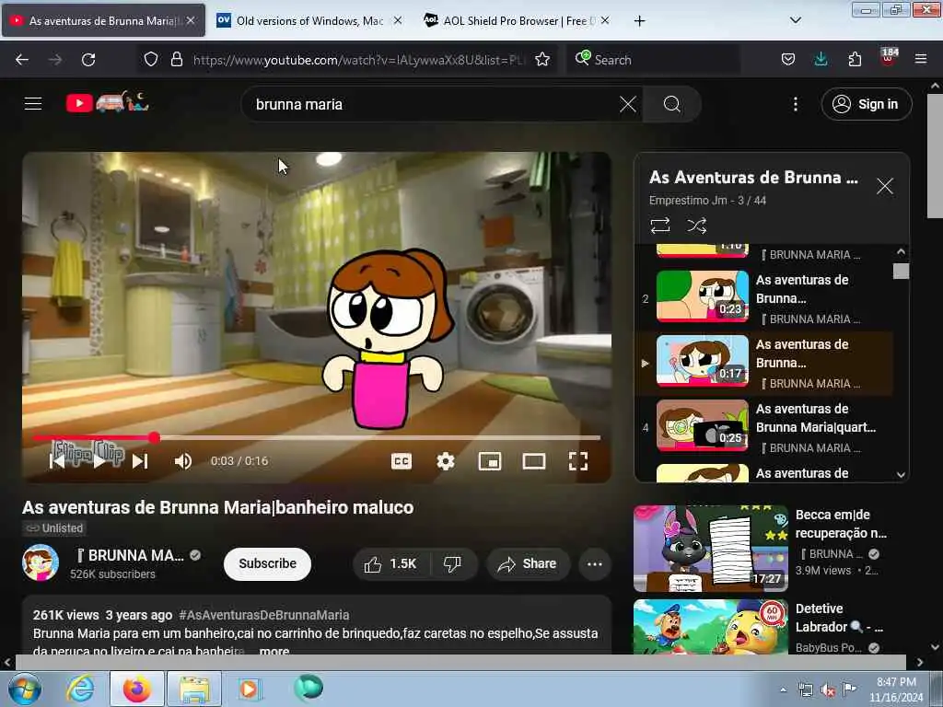The width and height of the screenshot is (943, 707).
Task: Open the taskbar clock showing 8:47 PM
Action: [896, 690]
